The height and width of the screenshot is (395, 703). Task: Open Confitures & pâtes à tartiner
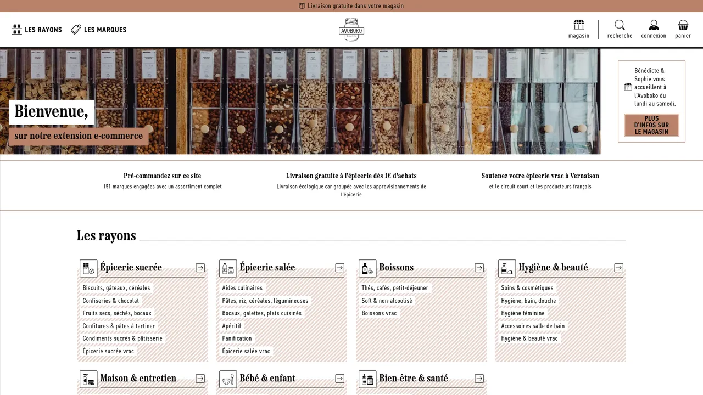[119, 326]
